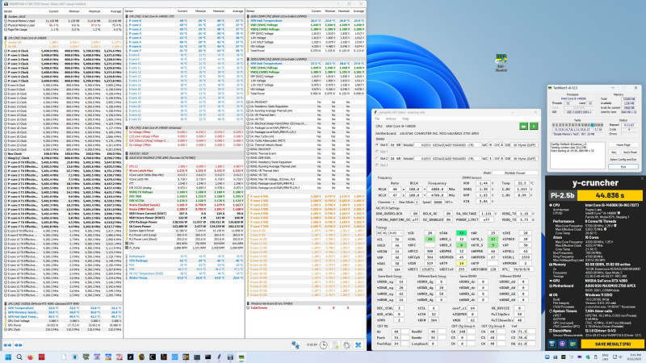Screen dimensions: 646x363
Task: Click tCL value field in pyhwinfo Timings
Action: coord(397,239)
